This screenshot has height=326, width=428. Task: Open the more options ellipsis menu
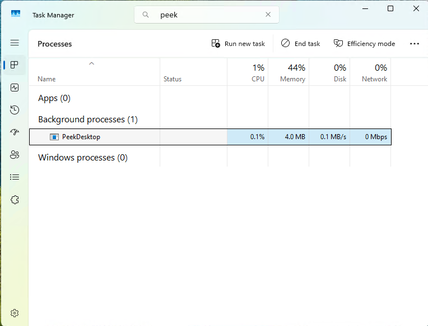coord(415,44)
